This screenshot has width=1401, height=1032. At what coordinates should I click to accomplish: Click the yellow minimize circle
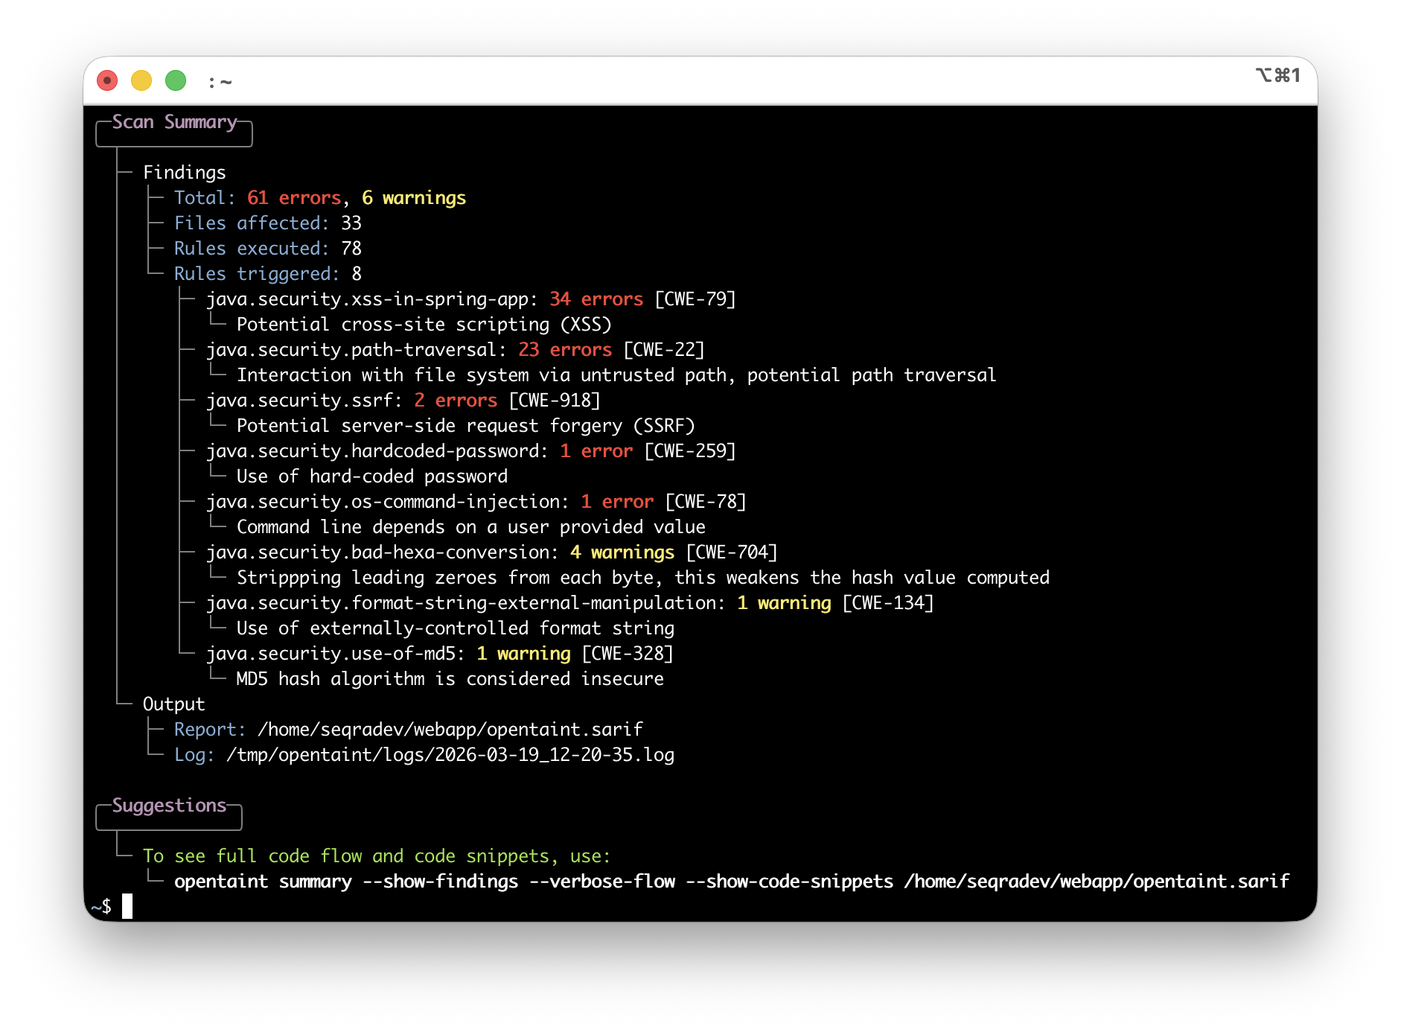tap(141, 80)
